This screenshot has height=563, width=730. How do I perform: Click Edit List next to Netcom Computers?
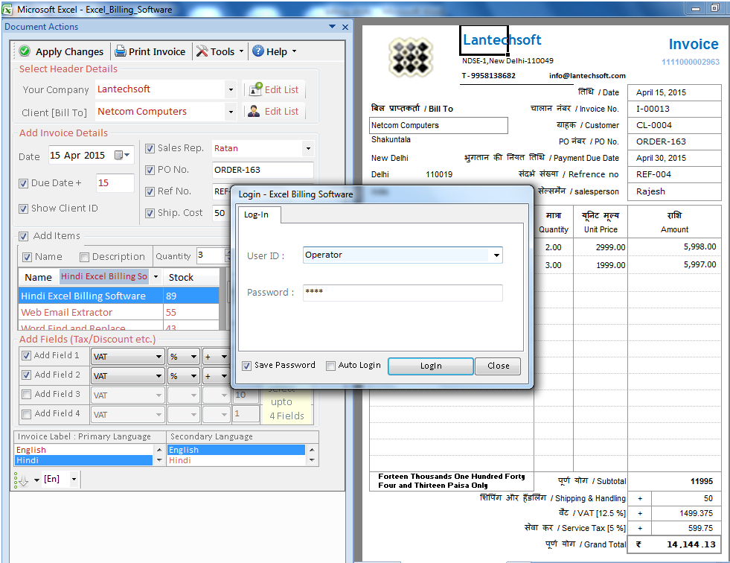(275, 112)
